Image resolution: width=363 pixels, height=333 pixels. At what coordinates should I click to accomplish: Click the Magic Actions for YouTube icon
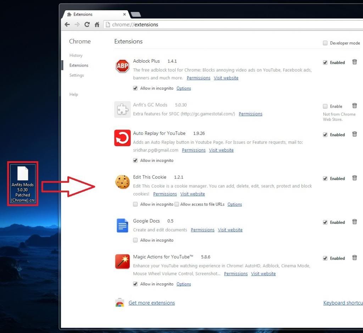pos(122,261)
